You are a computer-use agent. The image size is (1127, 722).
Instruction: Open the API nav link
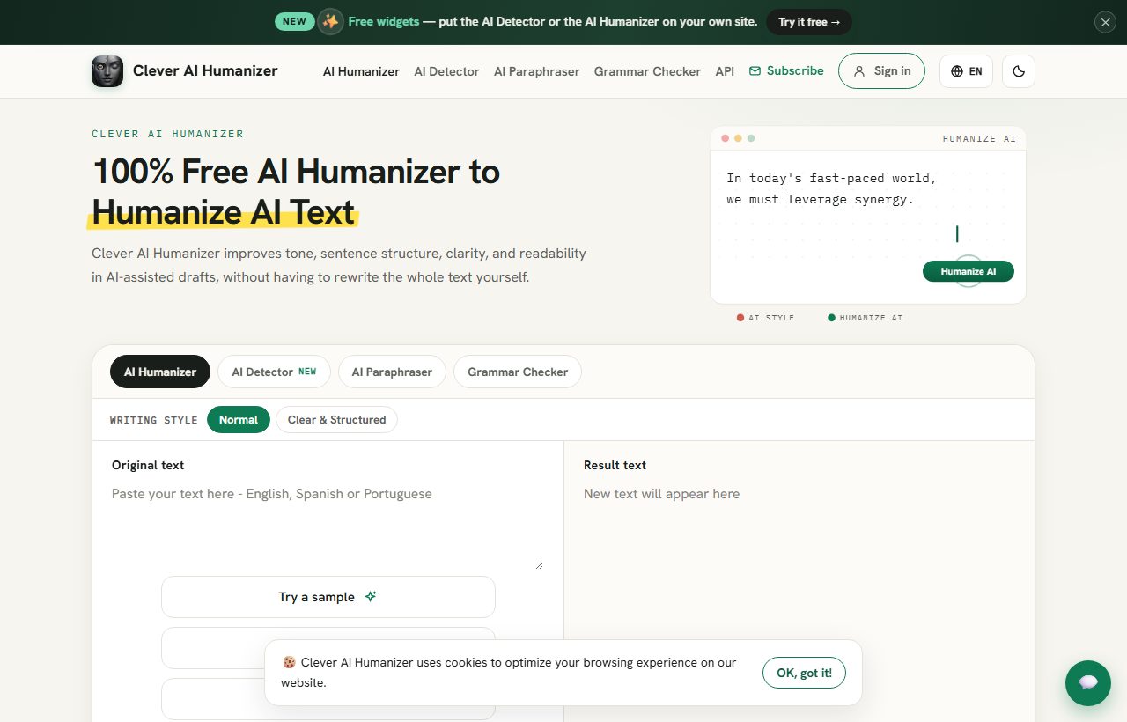725,71
